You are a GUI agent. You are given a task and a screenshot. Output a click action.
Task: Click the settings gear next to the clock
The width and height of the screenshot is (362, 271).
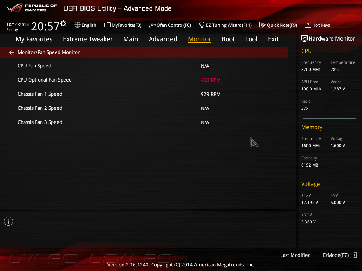(x=63, y=24)
